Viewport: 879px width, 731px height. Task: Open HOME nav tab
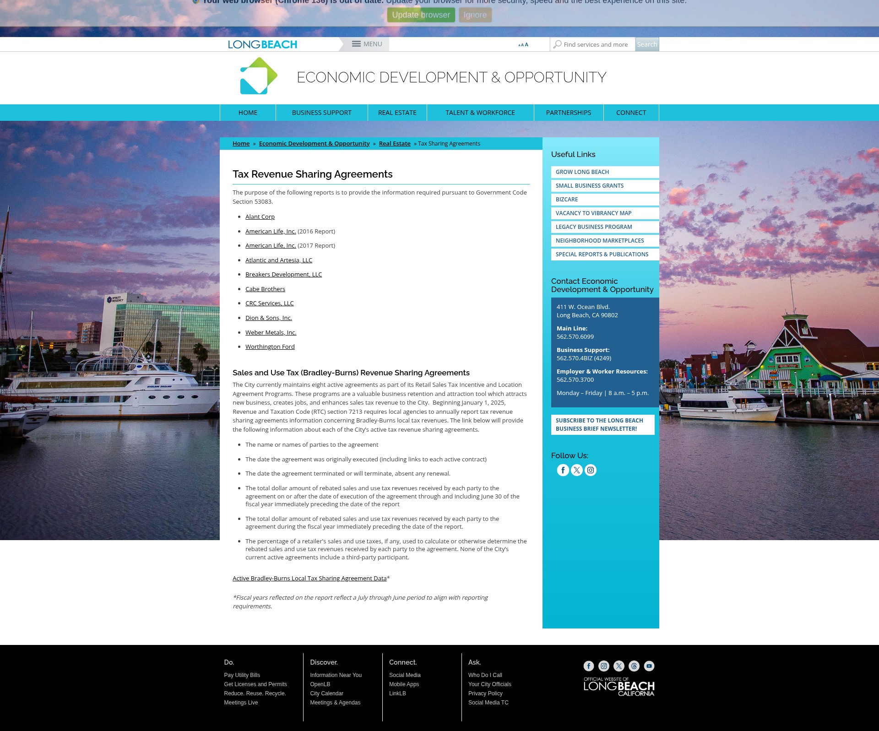pos(248,113)
